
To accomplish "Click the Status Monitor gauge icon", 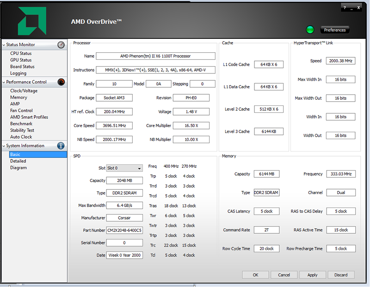I will 61,45.
